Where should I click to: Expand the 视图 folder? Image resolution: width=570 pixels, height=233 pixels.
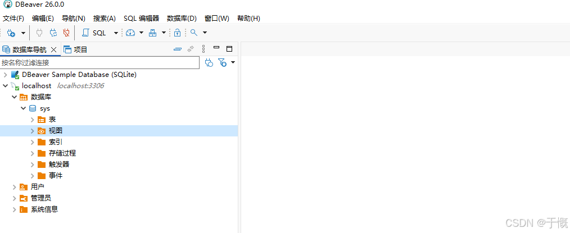click(x=33, y=131)
